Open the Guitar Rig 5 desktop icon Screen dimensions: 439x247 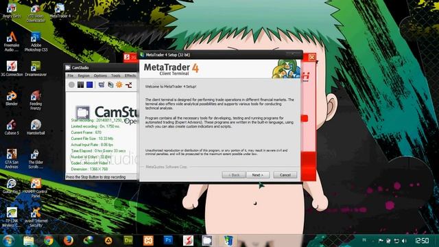click(12, 186)
